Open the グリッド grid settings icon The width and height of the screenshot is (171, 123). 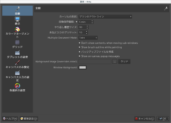click(17, 43)
